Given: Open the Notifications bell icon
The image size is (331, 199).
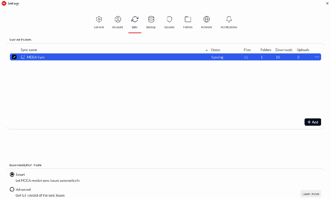Looking at the screenshot, I should pos(229,20).
